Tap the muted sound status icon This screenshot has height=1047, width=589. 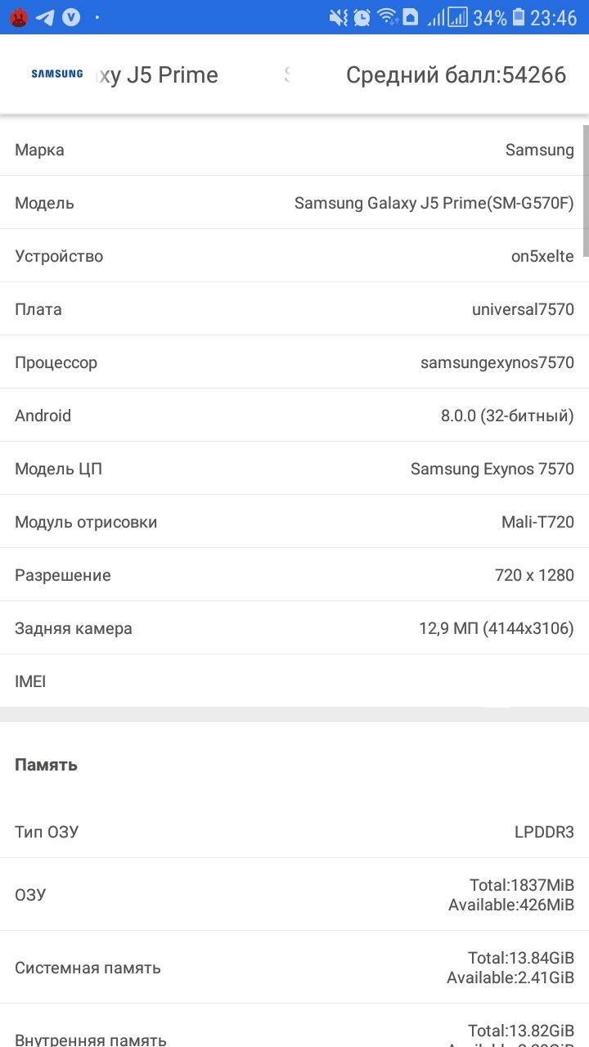(x=338, y=17)
